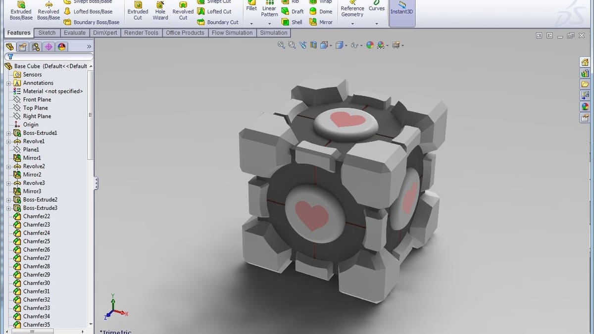
Task: Open the Office Products tab
Action: click(185, 33)
